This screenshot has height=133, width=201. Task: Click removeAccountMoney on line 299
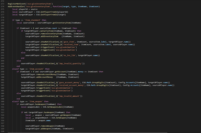coord(46,74)
